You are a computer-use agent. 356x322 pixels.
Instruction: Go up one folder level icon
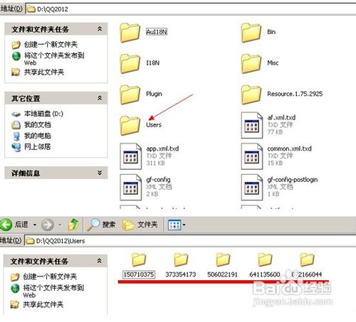(x=73, y=225)
